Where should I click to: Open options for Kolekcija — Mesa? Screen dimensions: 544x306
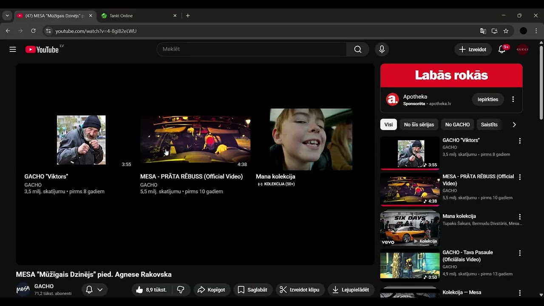tap(520, 293)
